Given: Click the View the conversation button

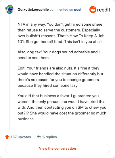Looking at the screenshot, I should point(57,148).
